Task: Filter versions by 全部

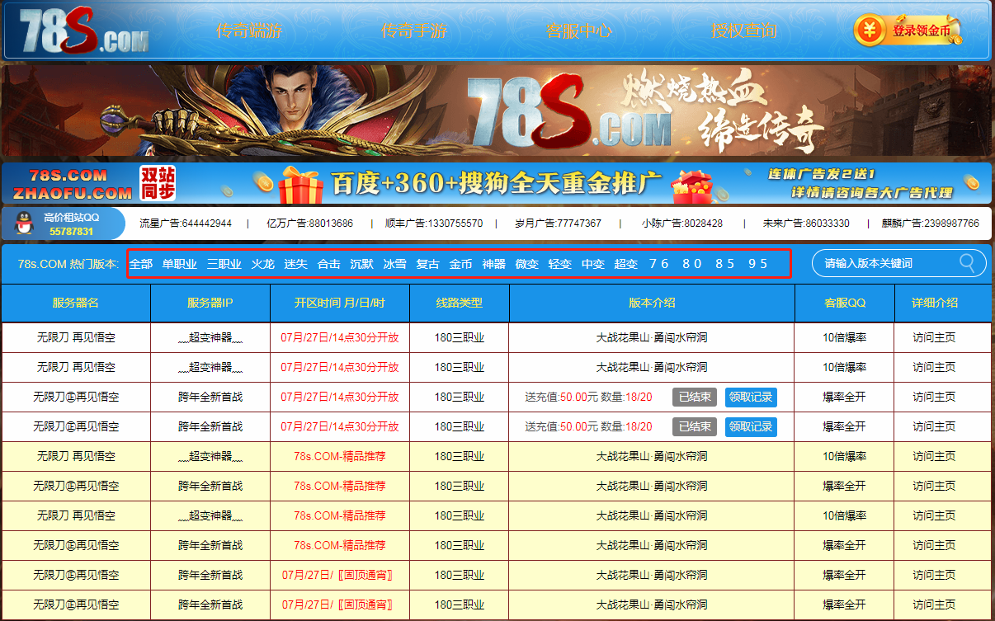Action: tap(141, 264)
